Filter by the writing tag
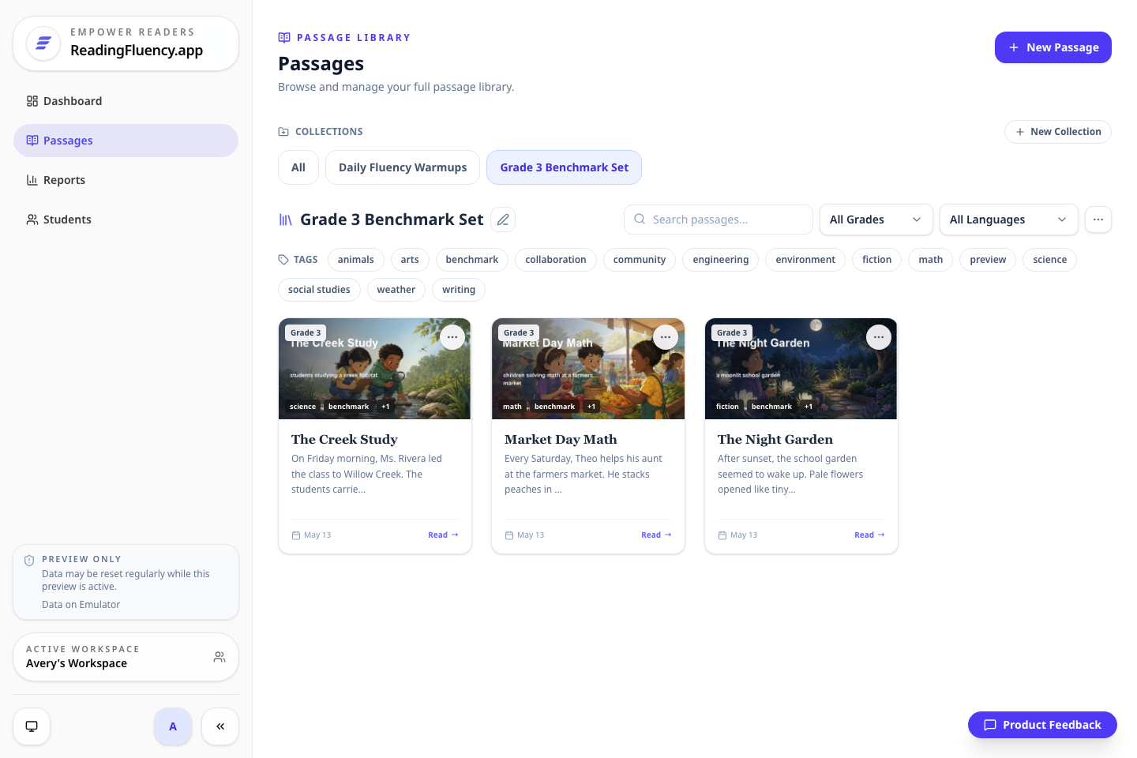Image resolution: width=1137 pixels, height=758 pixels. tap(459, 290)
